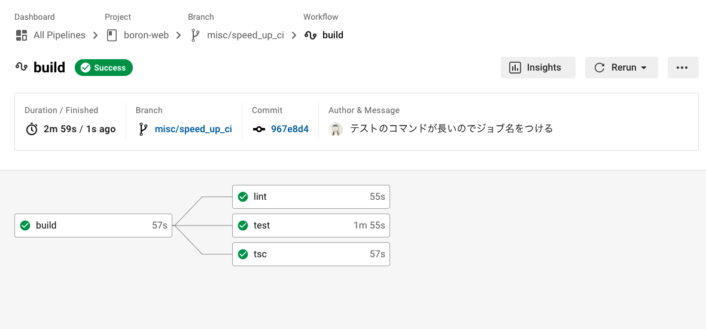The width and height of the screenshot is (706, 329).
Task: Click the boron-web project icon
Action: [112, 35]
